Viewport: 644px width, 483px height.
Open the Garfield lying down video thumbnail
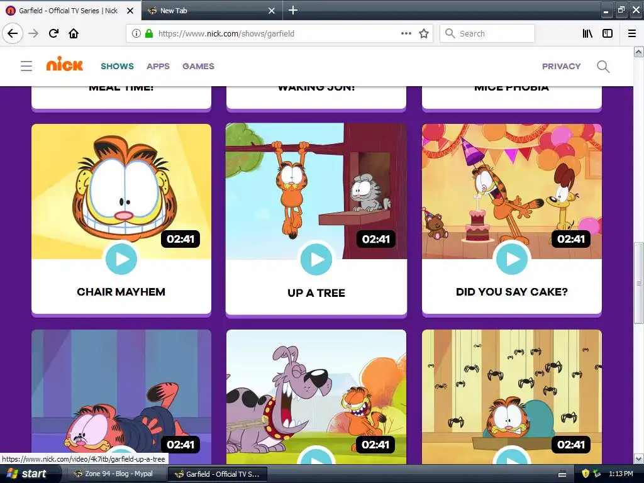click(x=121, y=397)
